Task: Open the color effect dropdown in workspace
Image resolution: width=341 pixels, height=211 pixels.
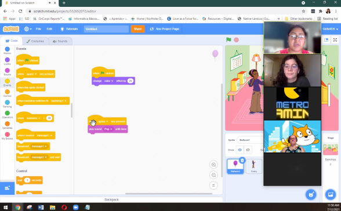Action: [109, 81]
